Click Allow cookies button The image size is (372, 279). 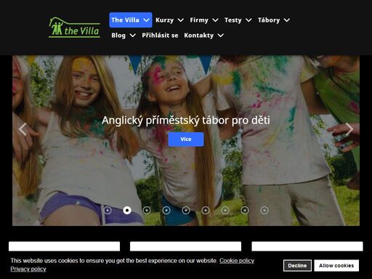(336, 266)
